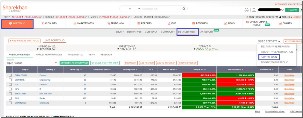Open the Portfolio Disclaimer link

tap(275, 111)
